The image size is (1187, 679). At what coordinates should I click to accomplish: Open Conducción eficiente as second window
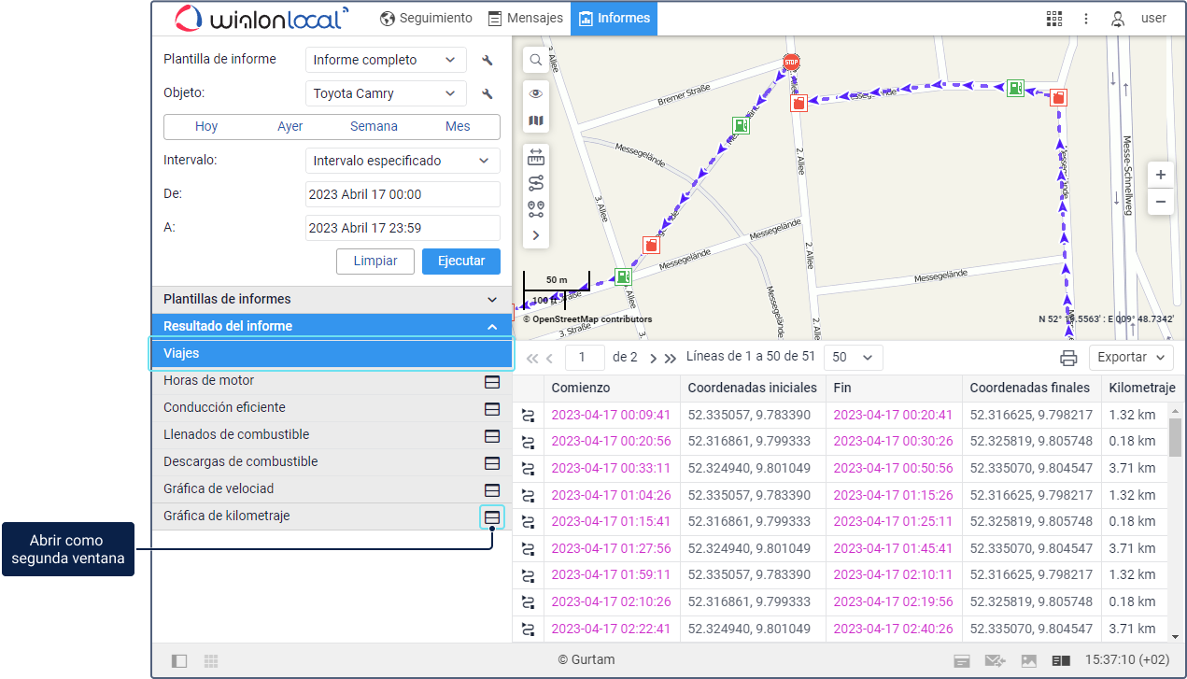pyautogui.click(x=492, y=408)
